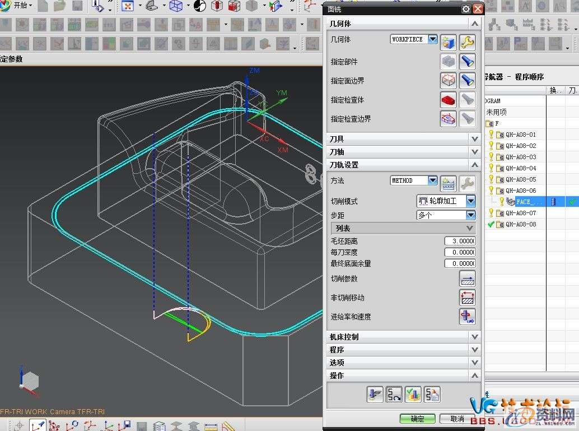Confirm the dialog with 确定

click(x=417, y=418)
